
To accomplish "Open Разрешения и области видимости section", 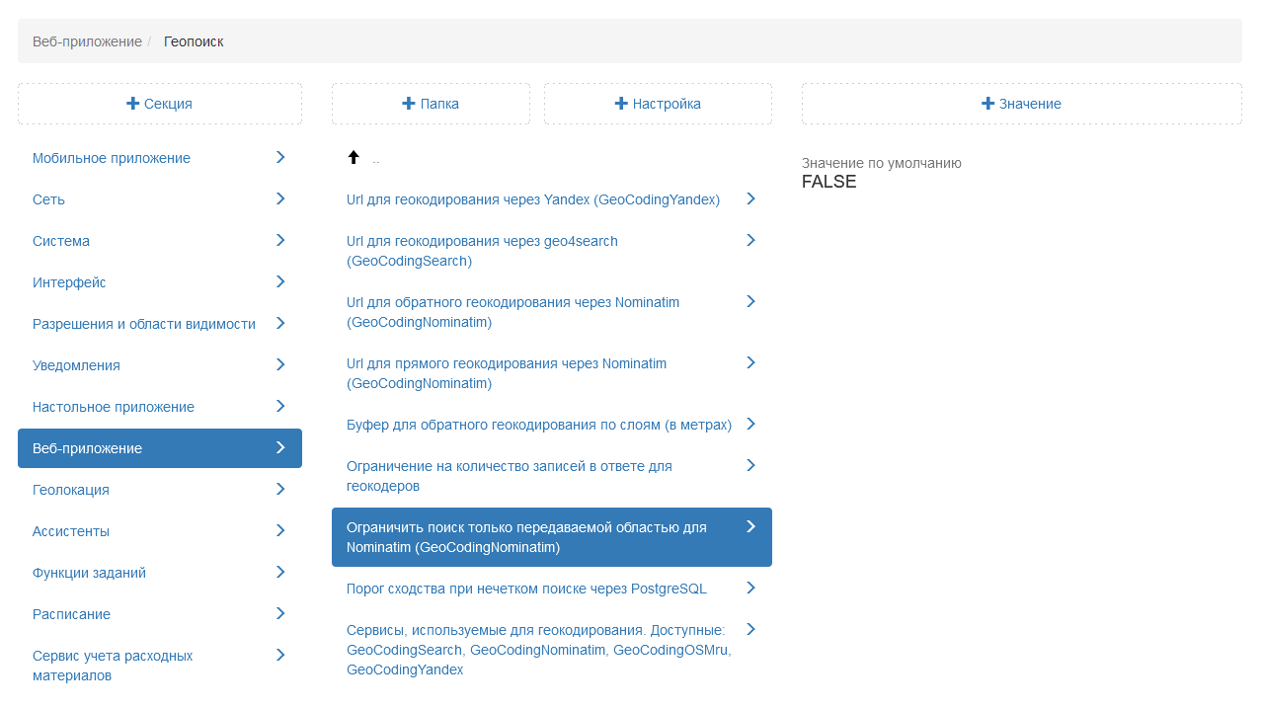I will pyautogui.click(x=144, y=324).
